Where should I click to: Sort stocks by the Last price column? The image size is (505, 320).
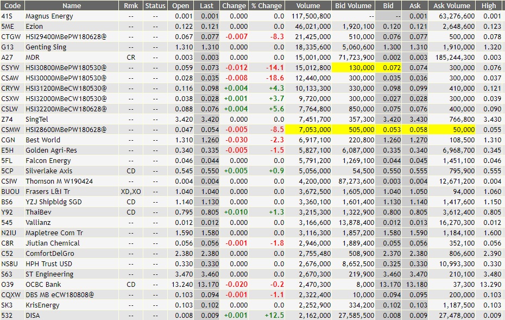[208, 6]
